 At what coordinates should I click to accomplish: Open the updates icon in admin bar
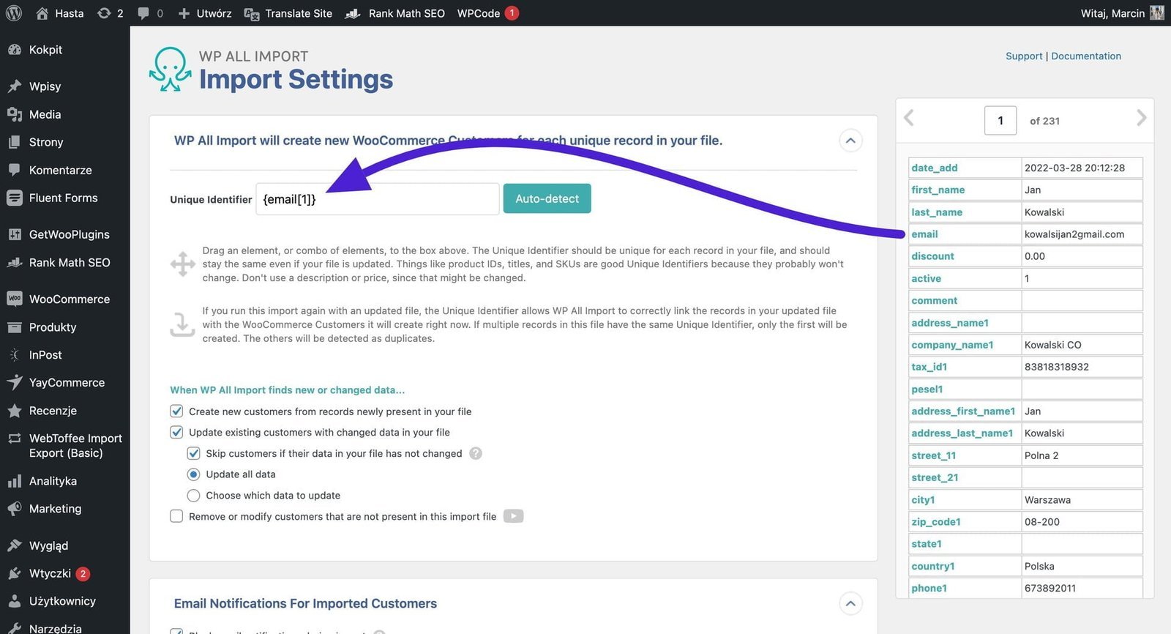point(105,13)
